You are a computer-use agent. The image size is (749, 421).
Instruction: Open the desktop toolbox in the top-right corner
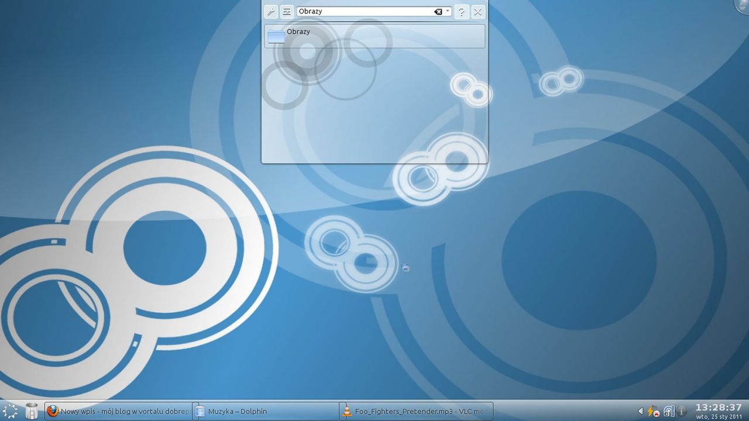coord(743,5)
